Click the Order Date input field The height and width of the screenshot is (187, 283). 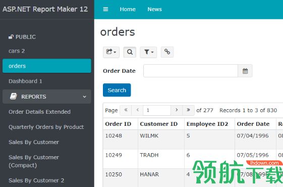pyautogui.click(x=191, y=71)
